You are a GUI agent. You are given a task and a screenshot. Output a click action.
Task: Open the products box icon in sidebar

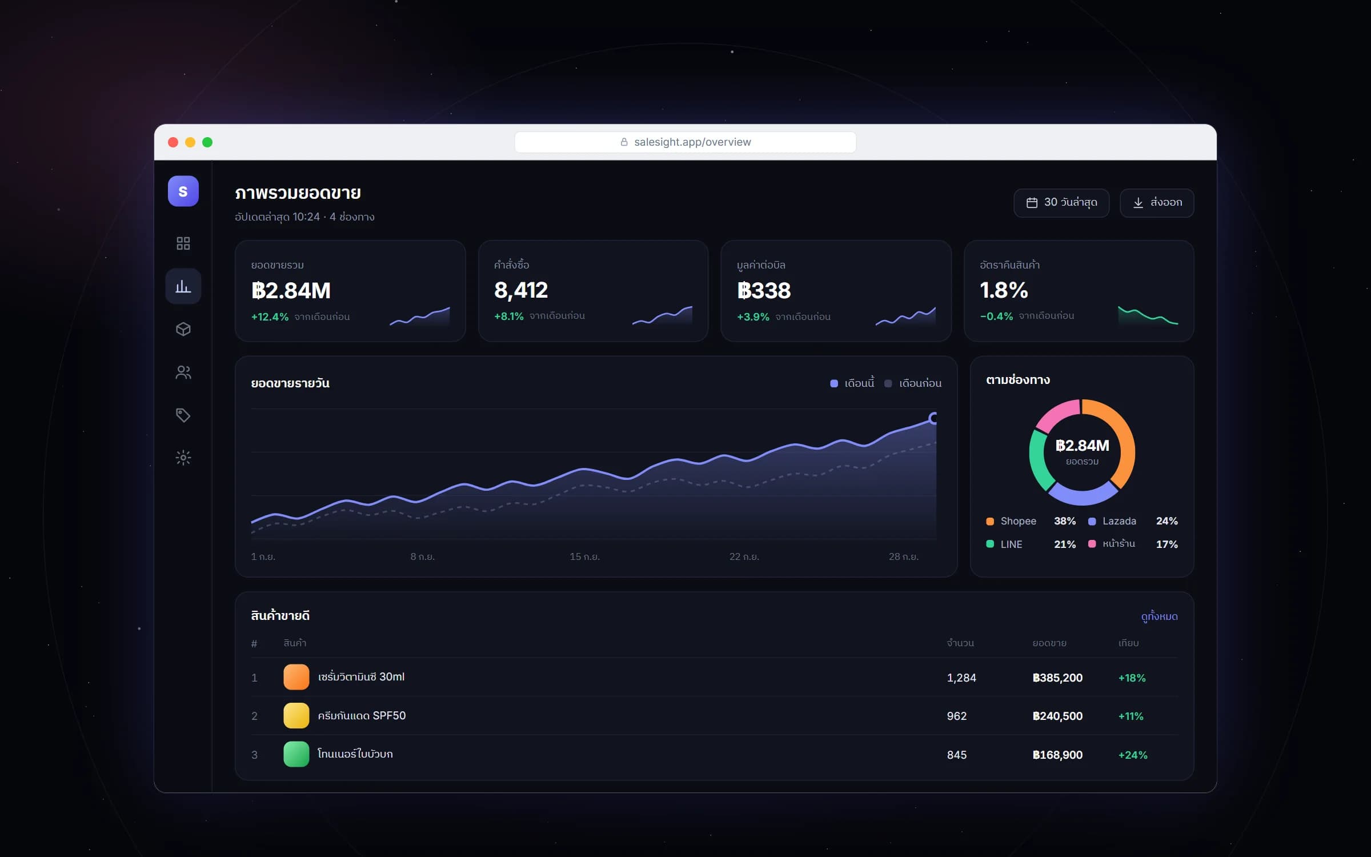tap(183, 329)
